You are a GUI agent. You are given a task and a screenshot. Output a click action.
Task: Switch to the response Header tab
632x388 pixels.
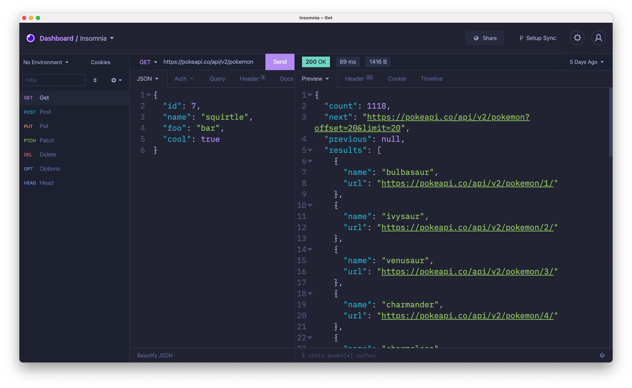(359, 79)
